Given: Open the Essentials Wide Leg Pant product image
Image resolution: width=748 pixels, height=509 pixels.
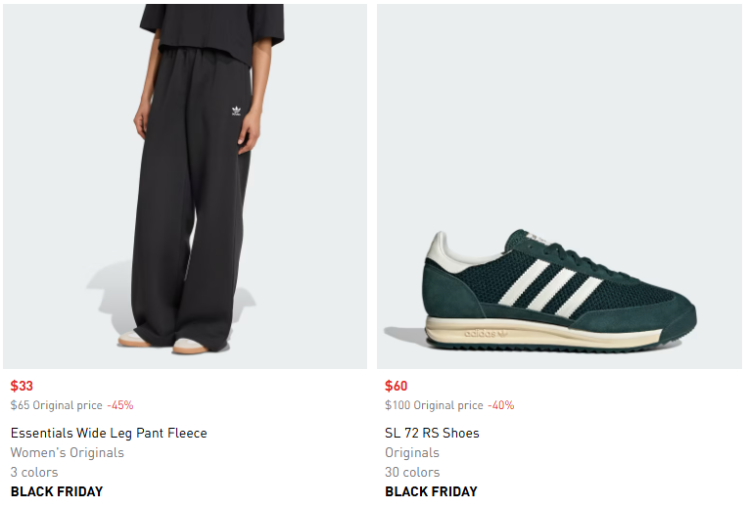Looking at the screenshot, I should click(185, 186).
